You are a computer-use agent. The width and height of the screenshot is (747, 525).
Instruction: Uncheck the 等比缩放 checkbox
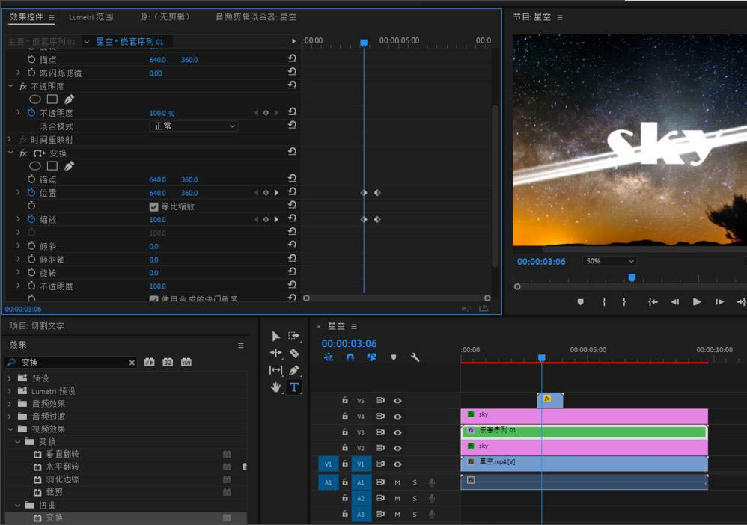pos(154,206)
